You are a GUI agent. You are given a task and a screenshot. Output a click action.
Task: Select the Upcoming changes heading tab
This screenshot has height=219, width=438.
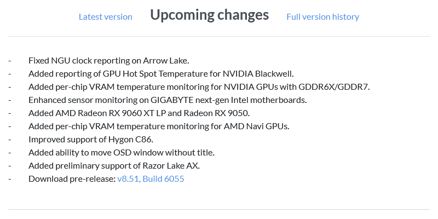pyautogui.click(x=210, y=15)
